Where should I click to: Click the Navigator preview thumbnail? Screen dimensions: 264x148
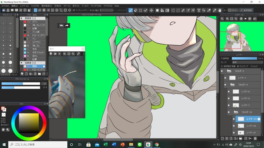point(242,37)
